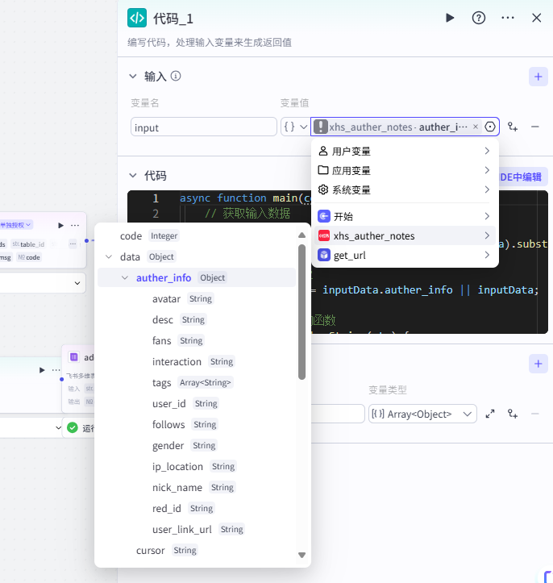Click the purple table node icon
Viewport: 553px width, 583px height.
[74, 357]
